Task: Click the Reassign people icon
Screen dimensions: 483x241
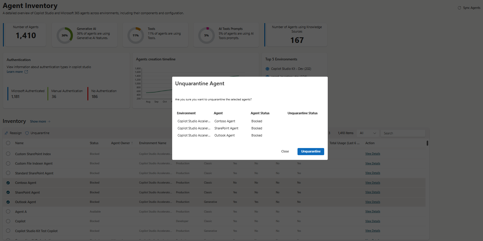Action: [6, 133]
